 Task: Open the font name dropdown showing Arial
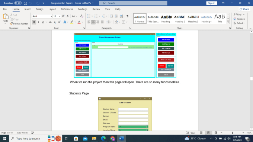point(42,16)
